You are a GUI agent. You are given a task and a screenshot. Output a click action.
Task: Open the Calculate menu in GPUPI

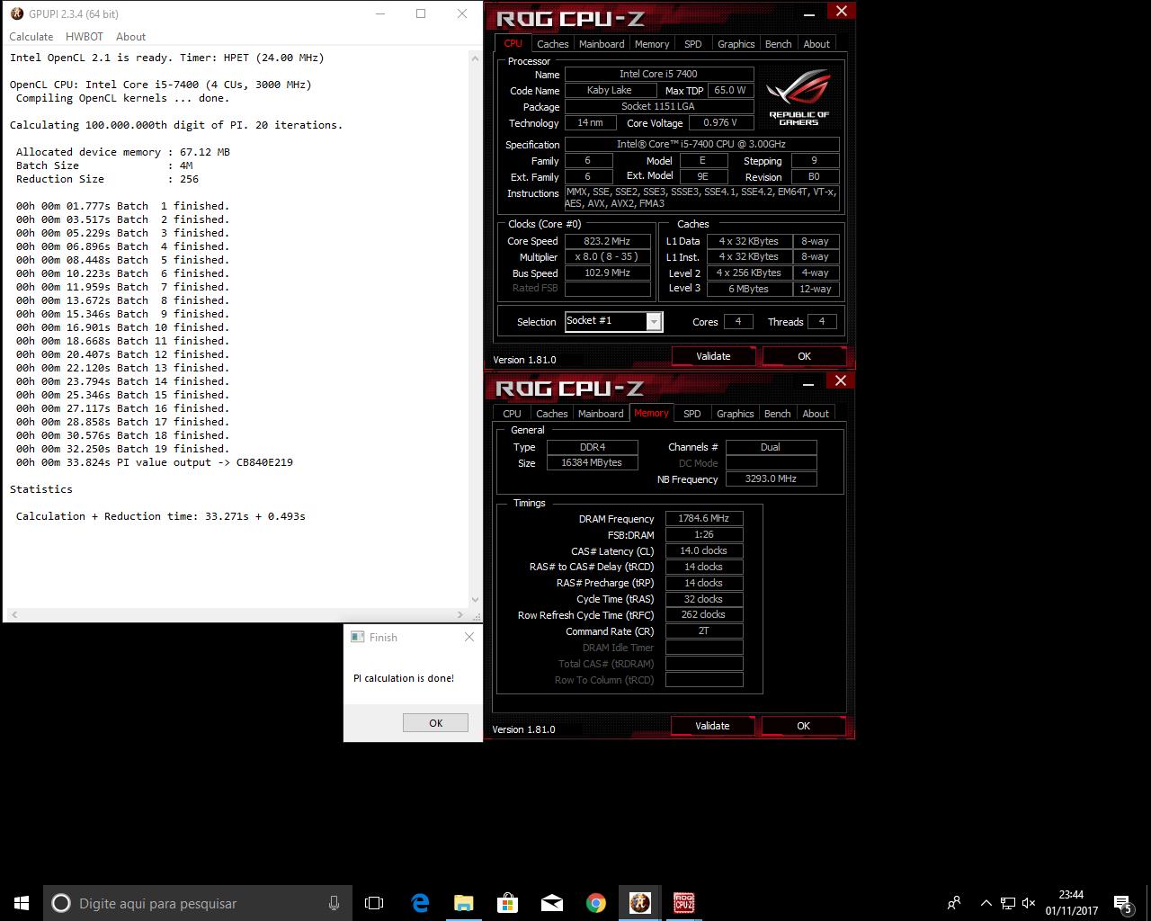(31, 37)
